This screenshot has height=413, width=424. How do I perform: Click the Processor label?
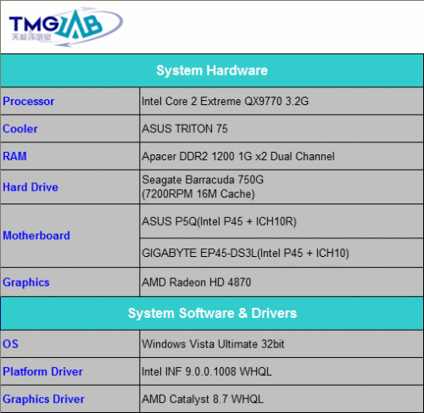pos(29,101)
